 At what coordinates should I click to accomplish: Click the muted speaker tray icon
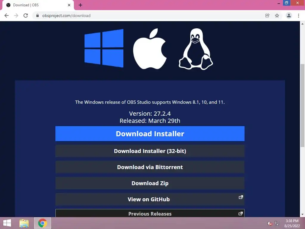269,223
